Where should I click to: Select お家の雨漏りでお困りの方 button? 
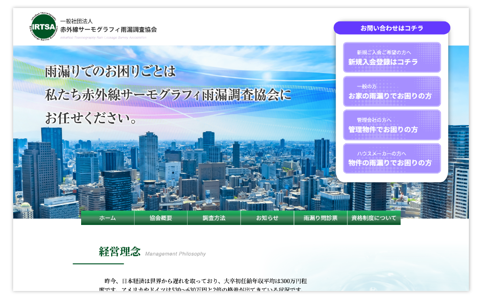(392, 91)
